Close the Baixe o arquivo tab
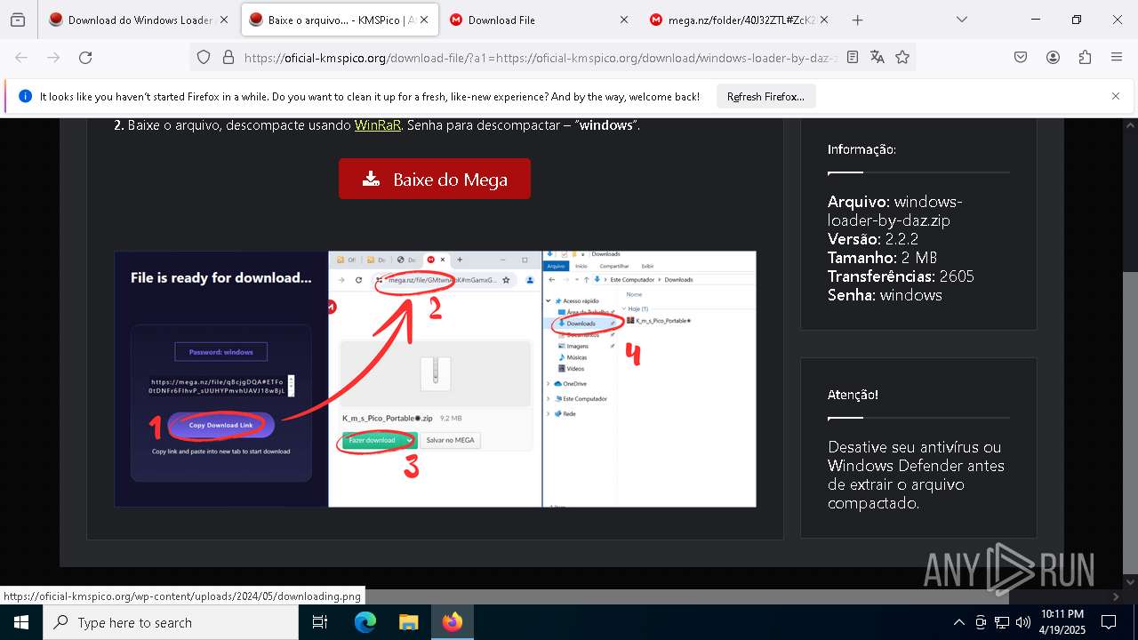 point(424,20)
